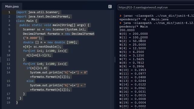Click the 'if(n[i]<1.0)' code line
Screen dimensions: 194x109
(37, 68)
